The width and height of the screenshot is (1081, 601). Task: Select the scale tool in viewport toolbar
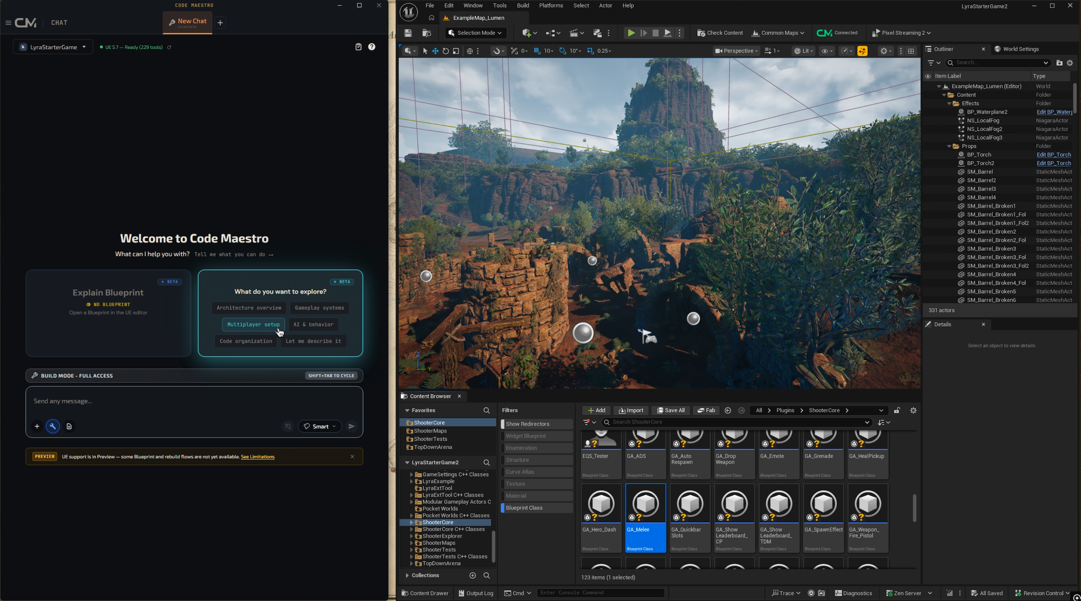[x=456, y=51]
